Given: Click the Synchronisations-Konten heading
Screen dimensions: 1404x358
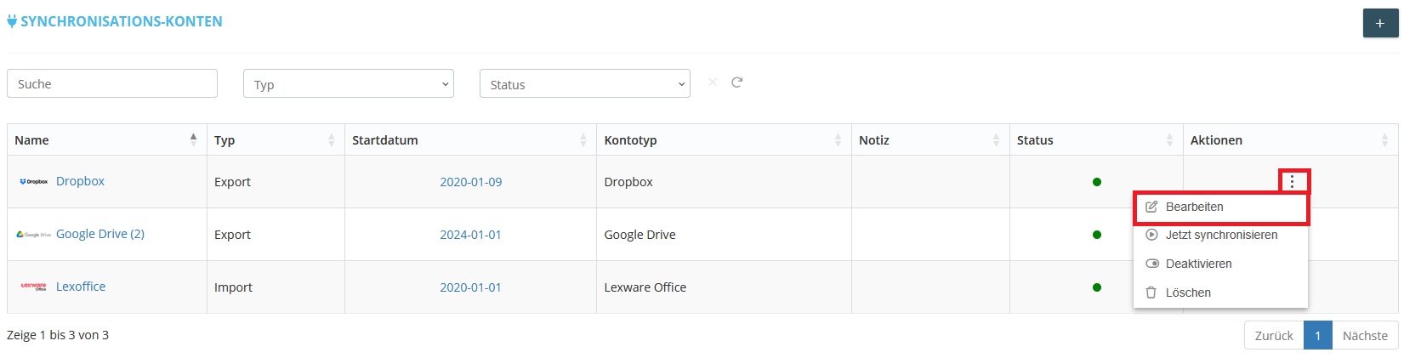Looking at the screenshot, I should 122,21.
